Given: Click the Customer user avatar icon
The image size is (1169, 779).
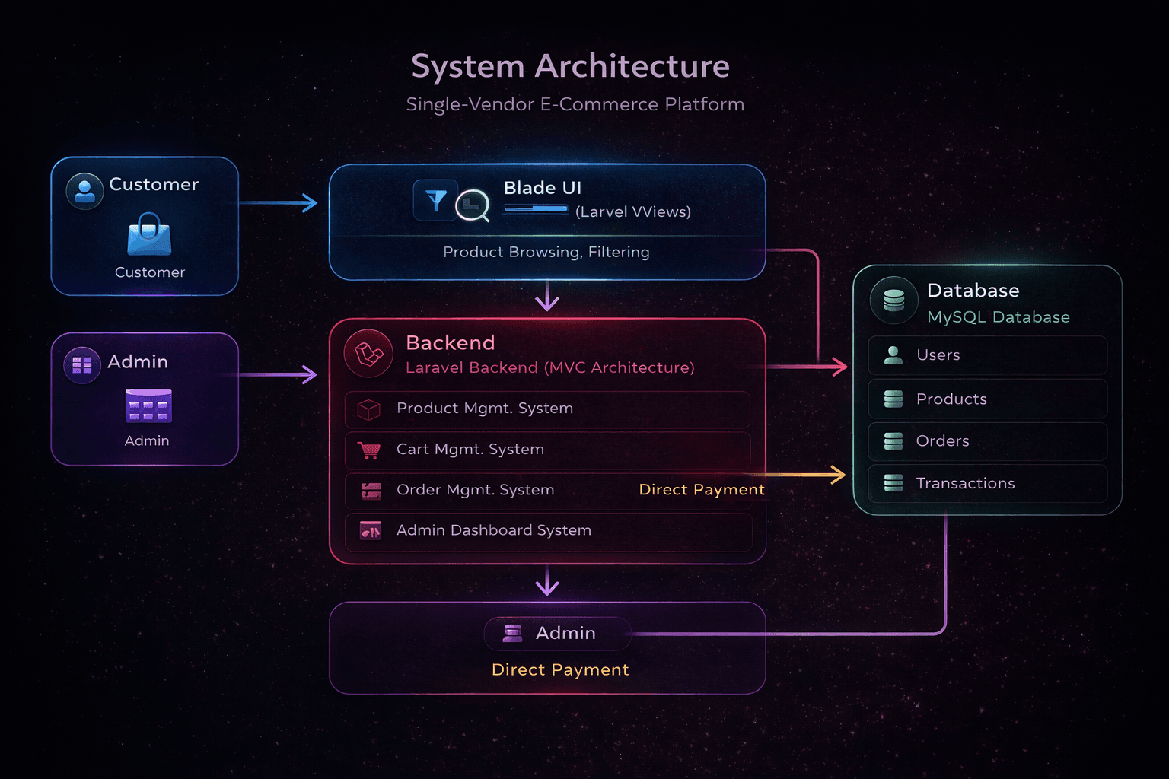Looking at the screenshot, I should pyautogui.click(x=84, y=190).
